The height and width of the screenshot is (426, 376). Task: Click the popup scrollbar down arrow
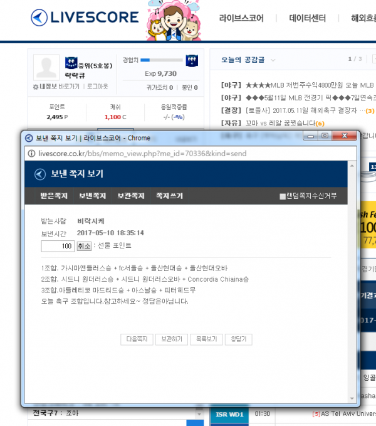(x=352, y=398)
